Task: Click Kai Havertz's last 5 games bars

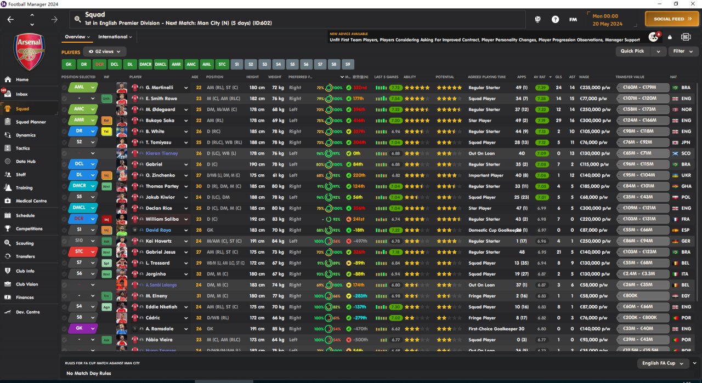Action: [x=381, y=241]
